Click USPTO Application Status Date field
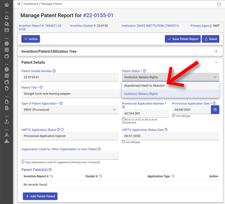This screenshot has height=204, width=225. pos(171,136)
